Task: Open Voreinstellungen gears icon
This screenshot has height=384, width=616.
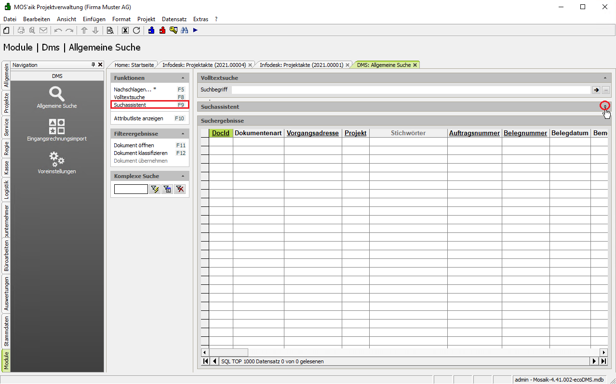Action: [x=57, y=158]
